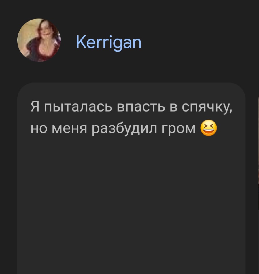
Task: Click the word "спячку" in the message
Action: pyautogui.click(x=207, y=107)
